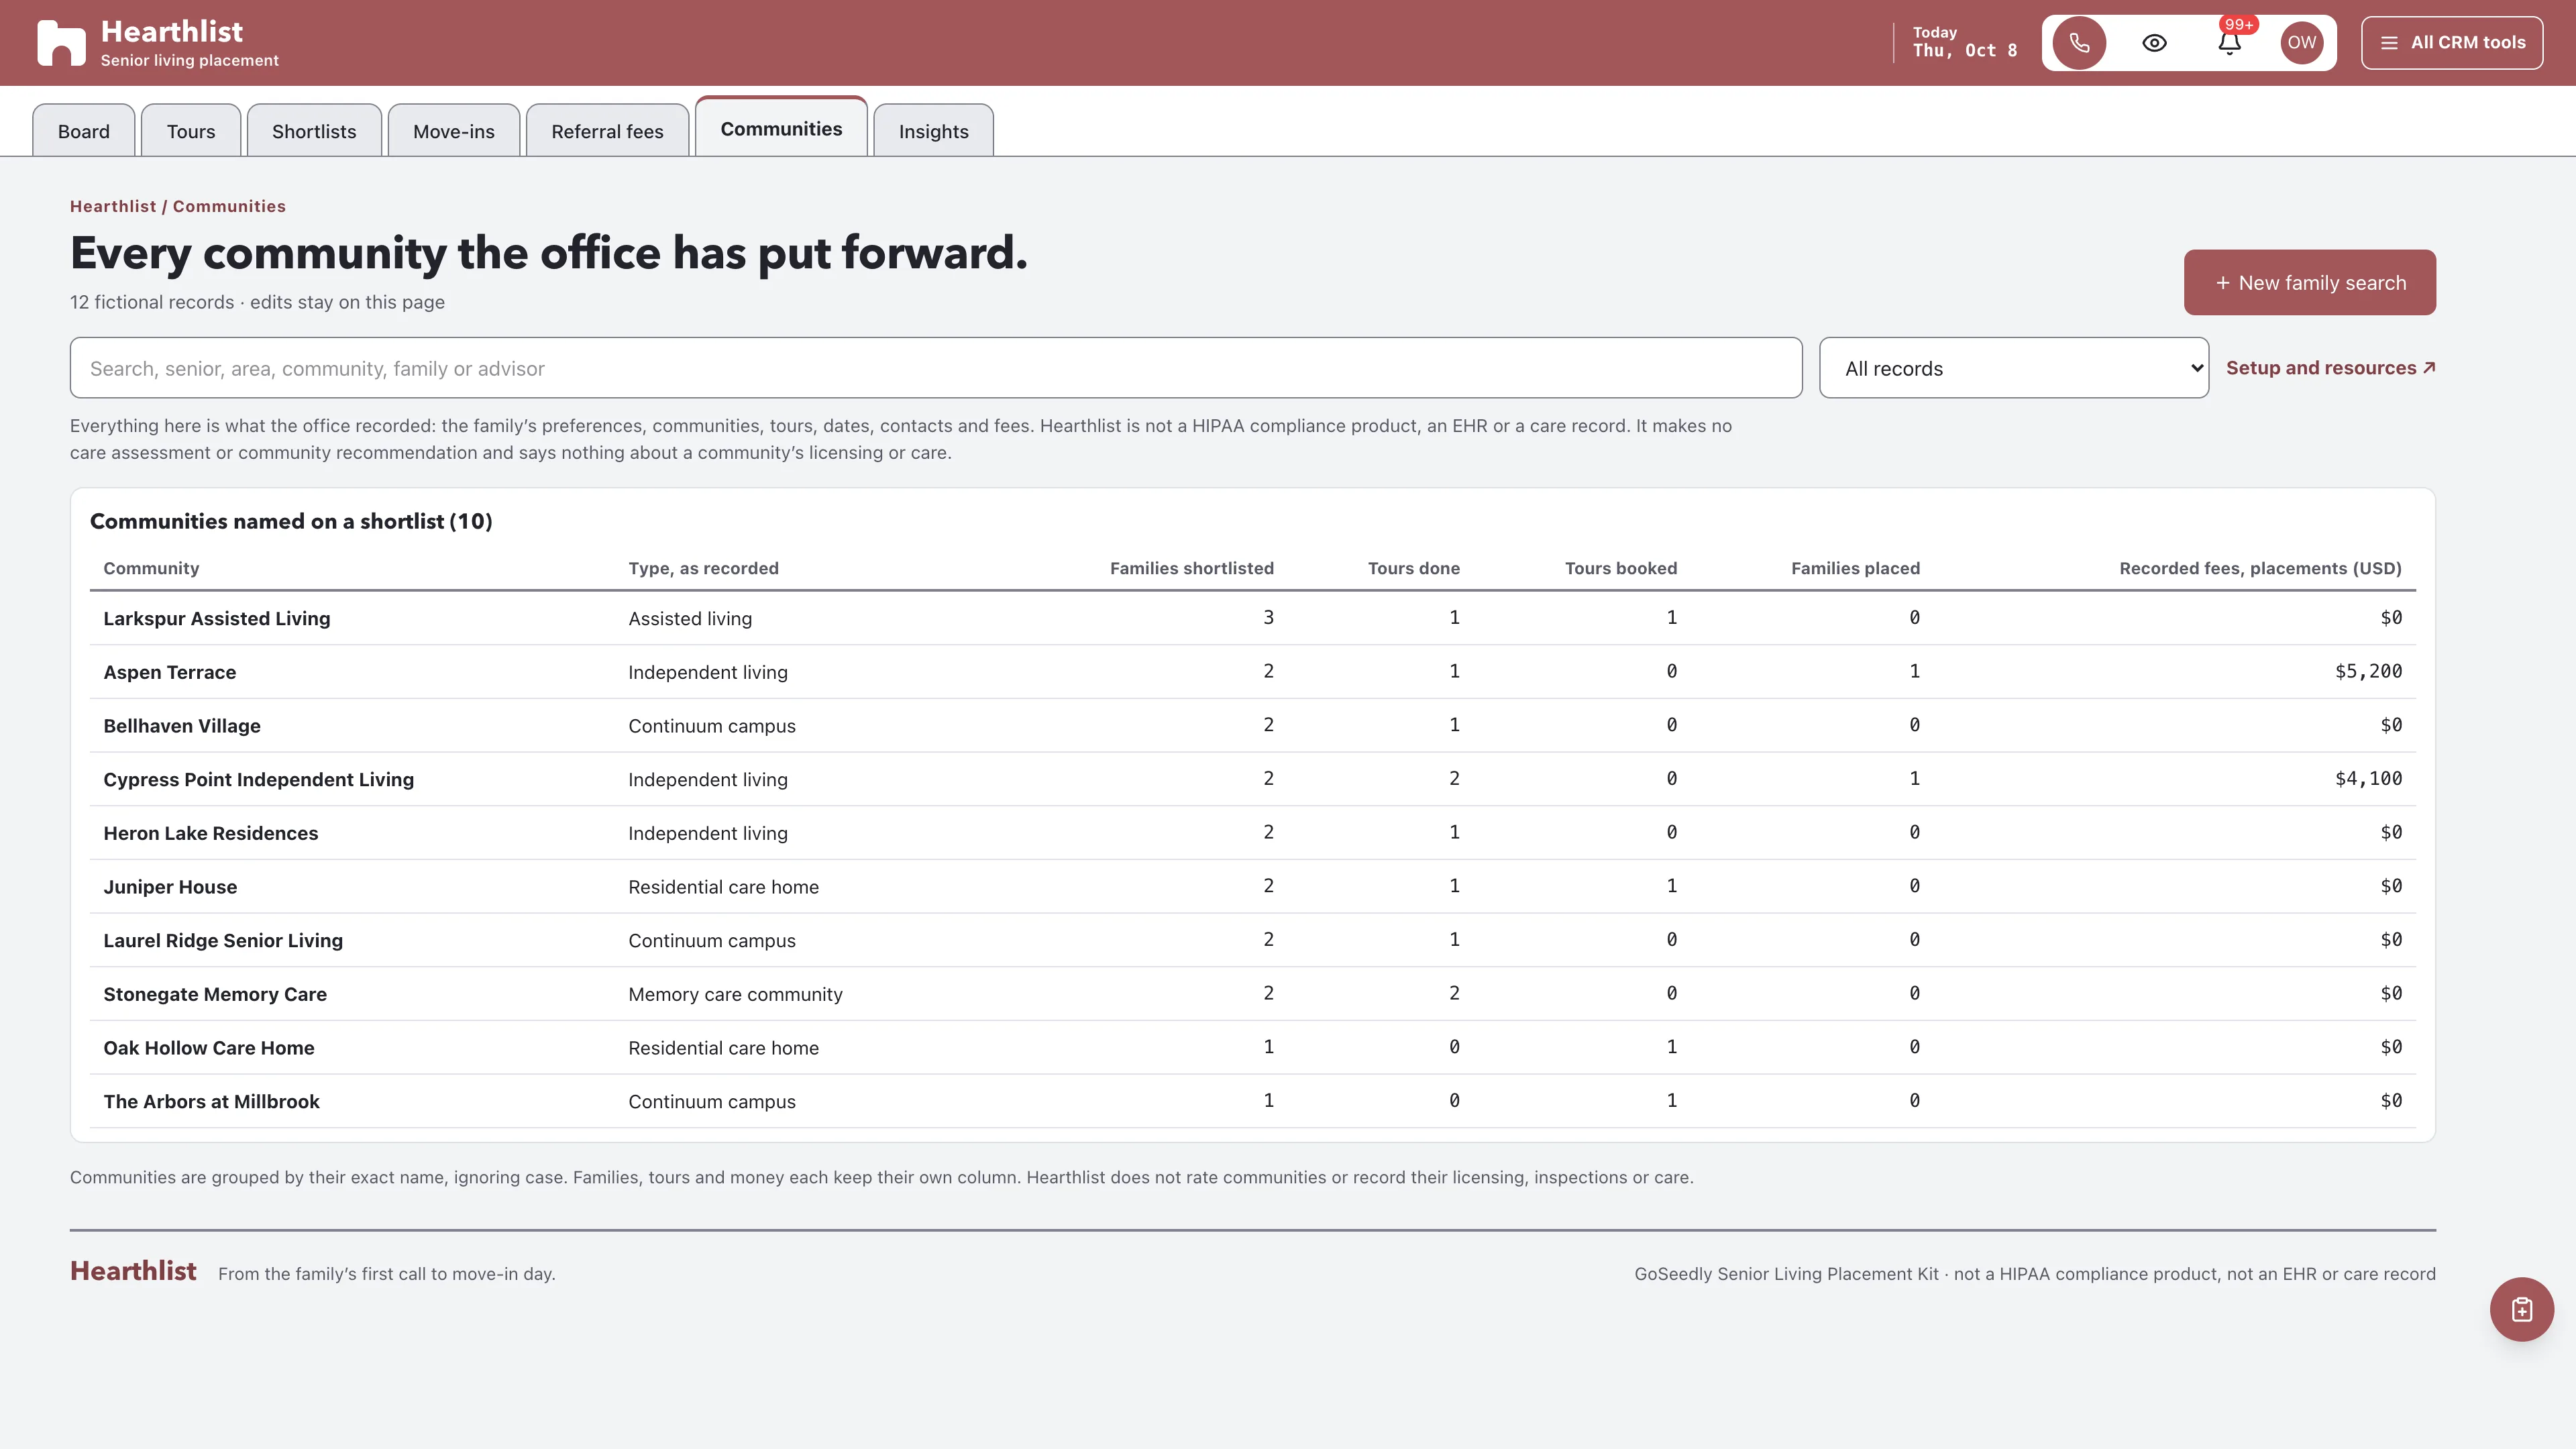Screen dimensions: 2576x1449
Task: Click Memory care community type cell
Action: (735, 994)
